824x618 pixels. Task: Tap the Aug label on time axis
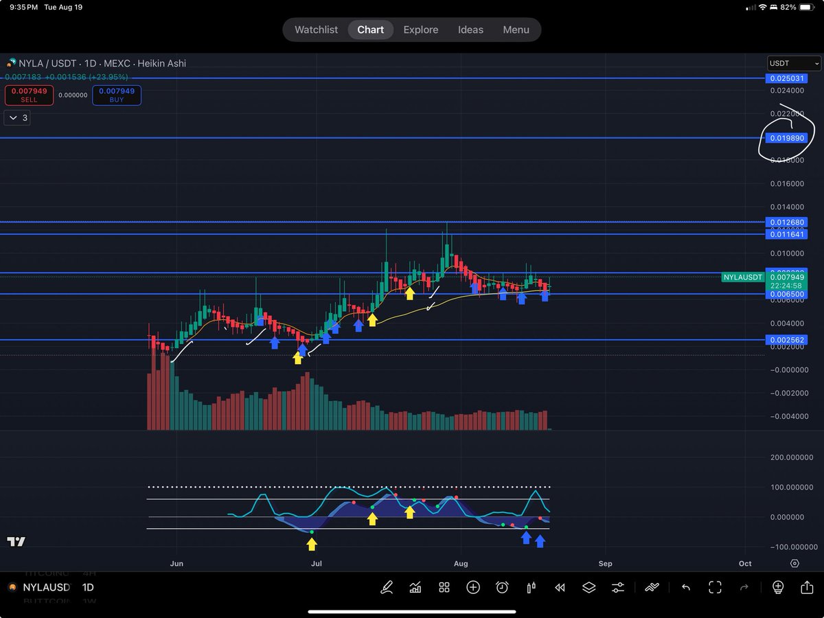pos(461,564)
